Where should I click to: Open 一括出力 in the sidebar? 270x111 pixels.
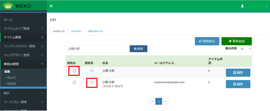click(10, 78)
